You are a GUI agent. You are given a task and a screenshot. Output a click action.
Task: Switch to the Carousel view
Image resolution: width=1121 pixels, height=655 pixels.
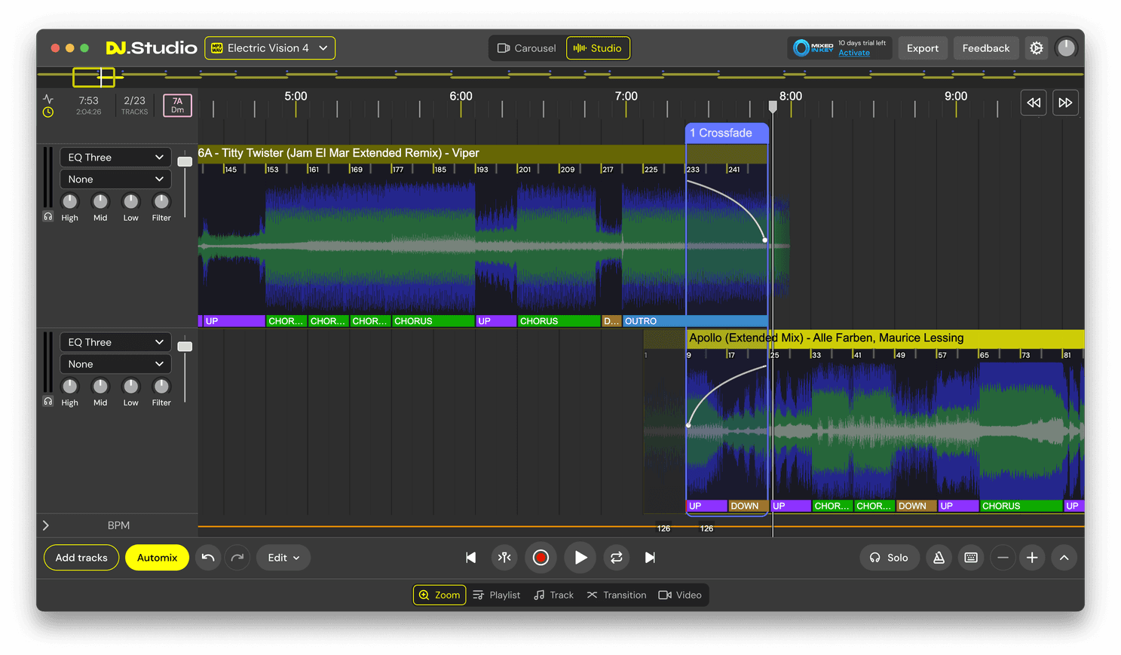526,48
